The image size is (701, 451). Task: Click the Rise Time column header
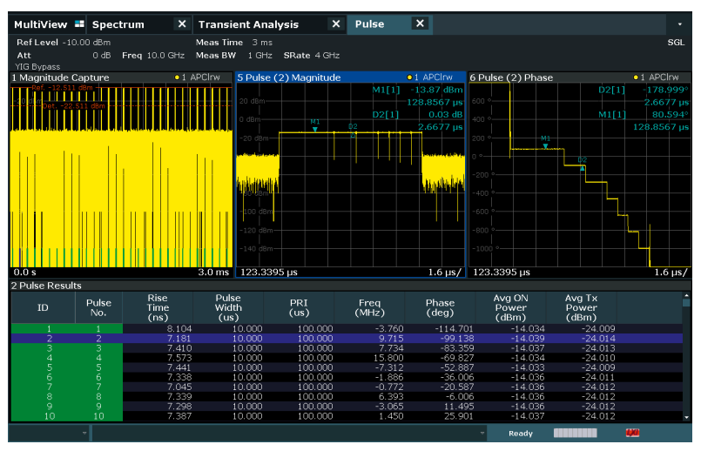point(158,307)
